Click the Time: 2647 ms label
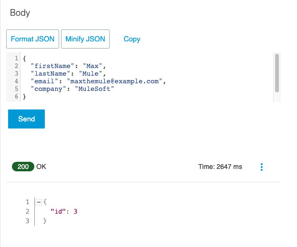 [x=220, y=167]
